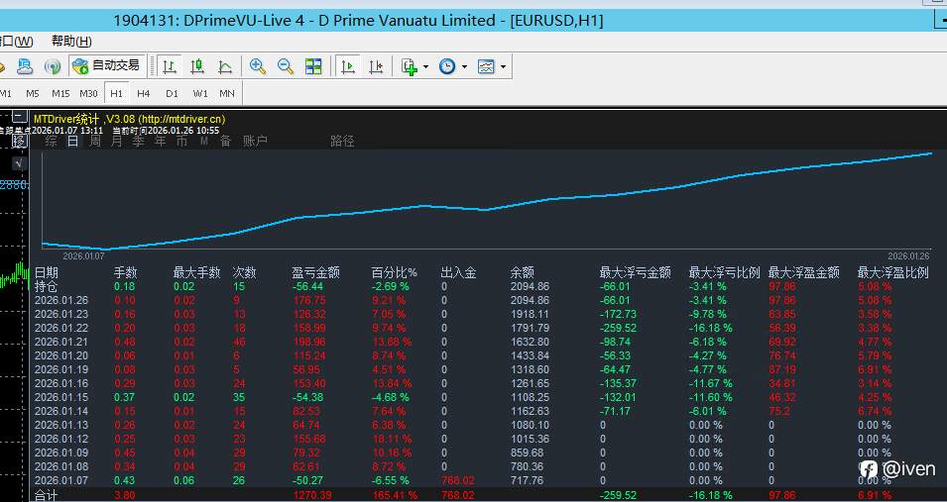Image resolution: width=947 pixels, height=502 pixels.
Task: Toggle chart auto-scroll icon
Action: tap(348, 66)
